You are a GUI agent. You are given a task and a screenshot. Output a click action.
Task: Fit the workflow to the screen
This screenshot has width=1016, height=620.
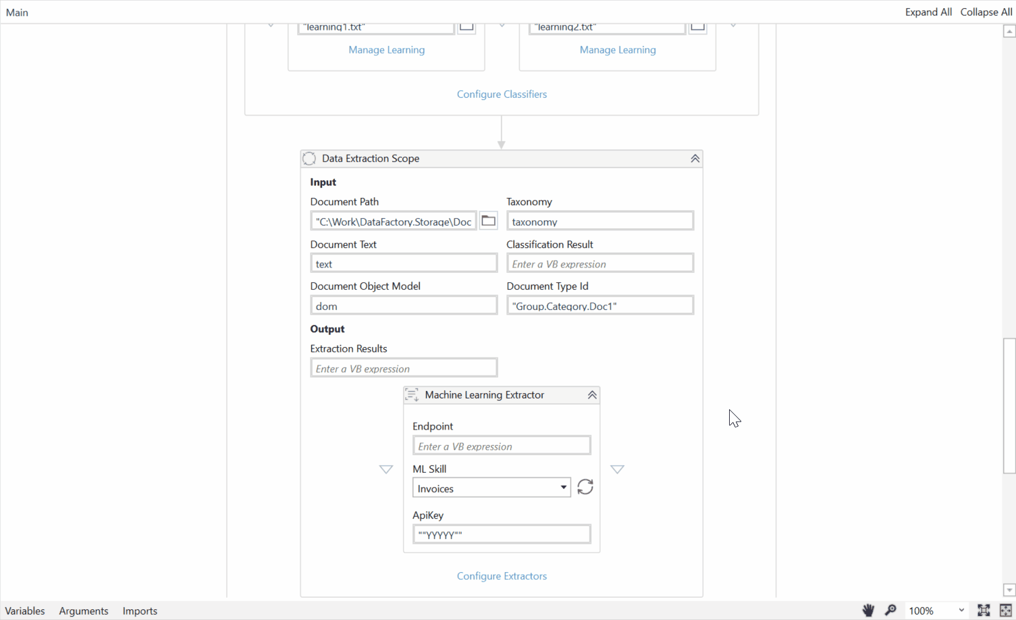coord(984,610)
